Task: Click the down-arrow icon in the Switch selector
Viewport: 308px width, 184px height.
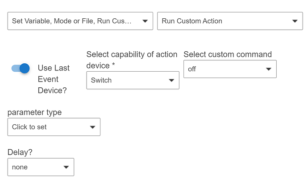Action: click(x=171, y=80)
